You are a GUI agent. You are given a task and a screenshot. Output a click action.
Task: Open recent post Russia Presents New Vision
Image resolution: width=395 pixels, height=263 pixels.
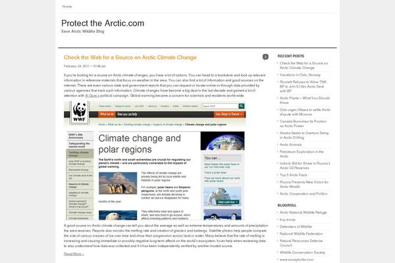point(304,184)
